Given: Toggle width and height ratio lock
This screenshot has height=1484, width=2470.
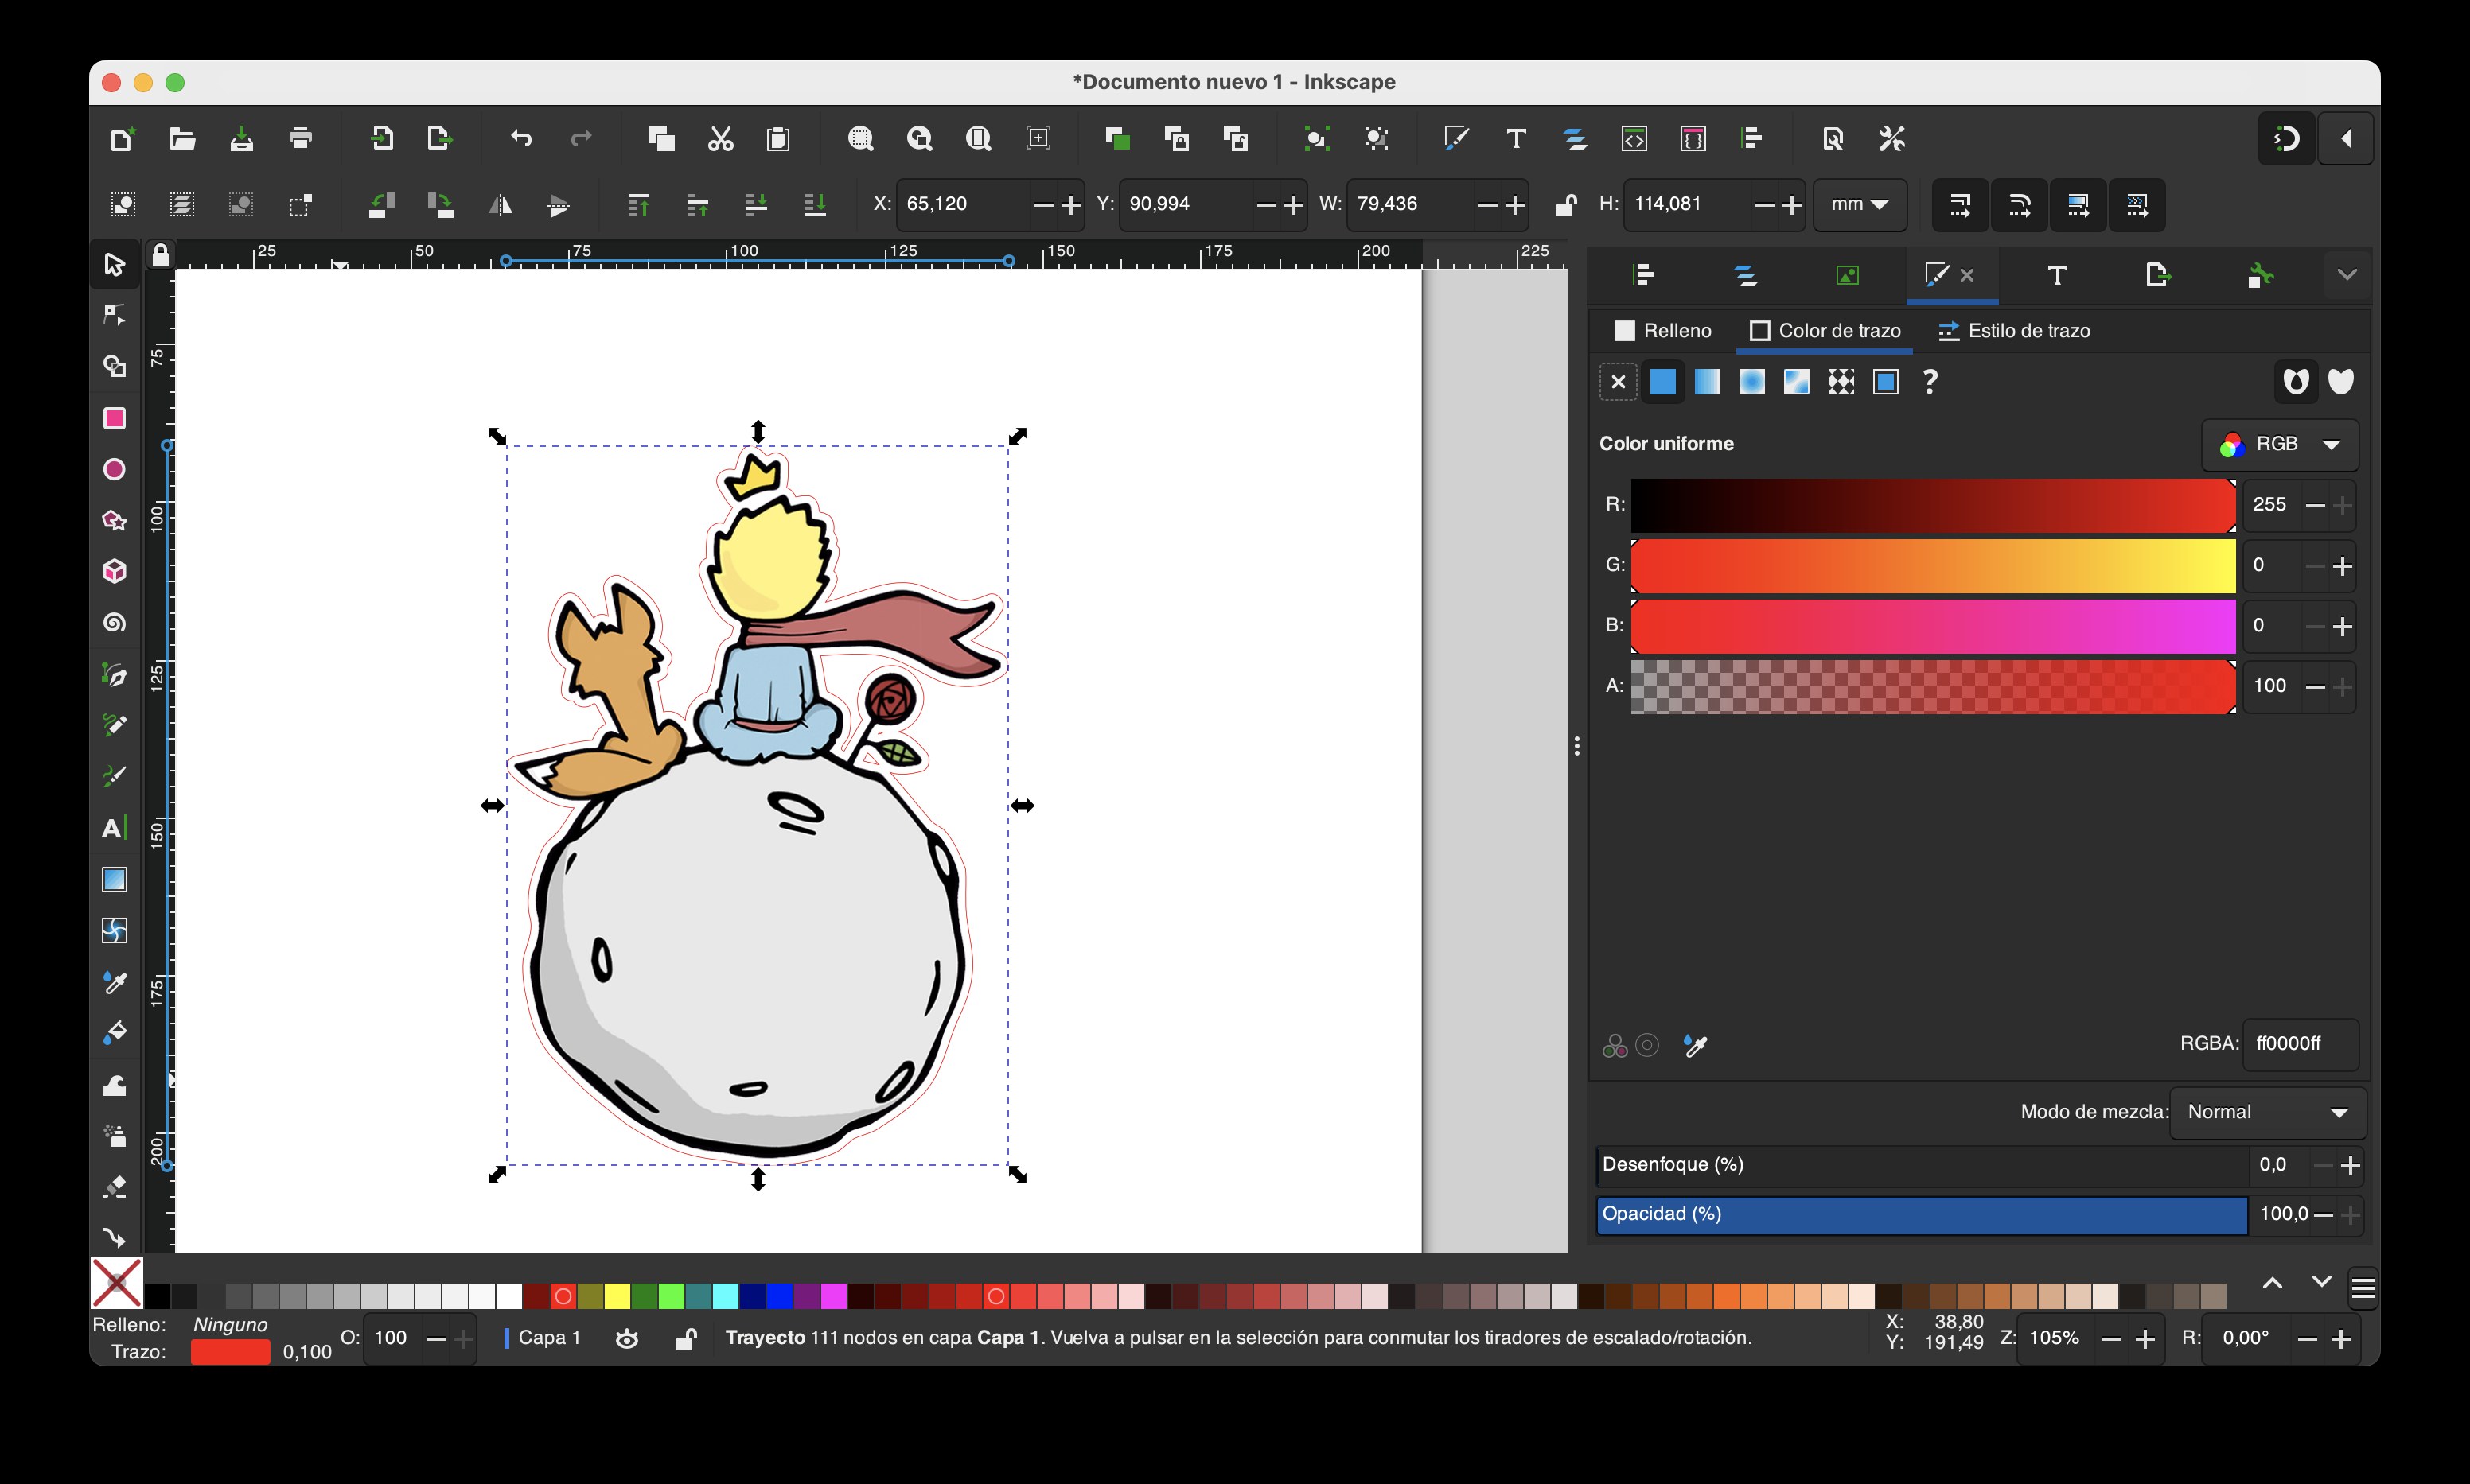Looking at the screenshot, I should [1566, 205].
